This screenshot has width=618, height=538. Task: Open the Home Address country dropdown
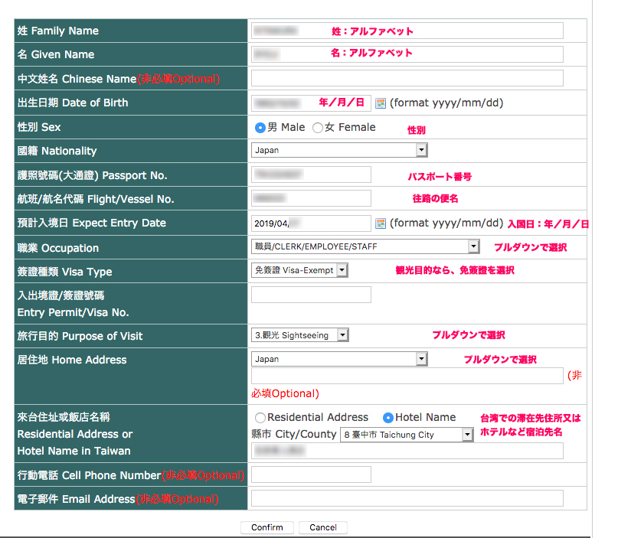(x=338, y=359)
